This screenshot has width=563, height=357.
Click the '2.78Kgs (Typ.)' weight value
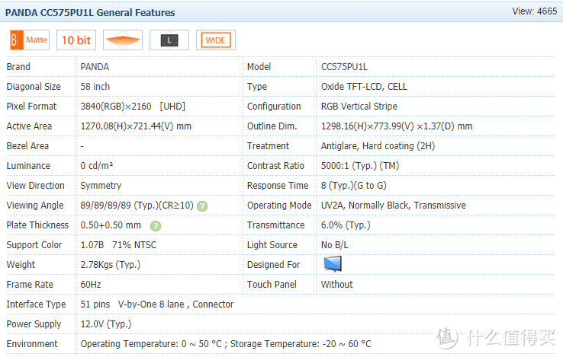click(x=110, y=265)
